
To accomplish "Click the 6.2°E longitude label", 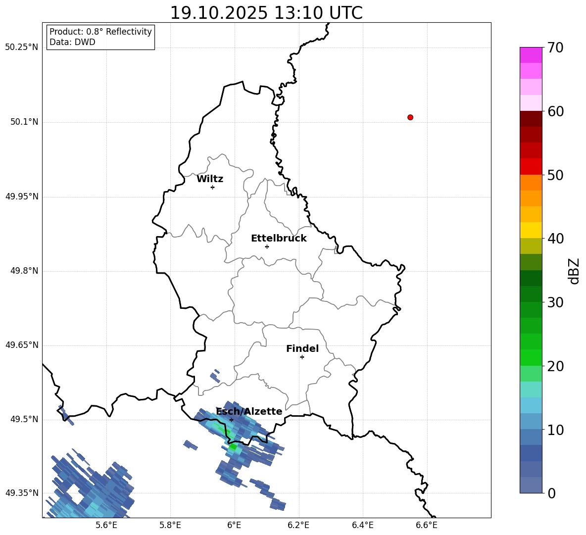I will coord(298,525).
